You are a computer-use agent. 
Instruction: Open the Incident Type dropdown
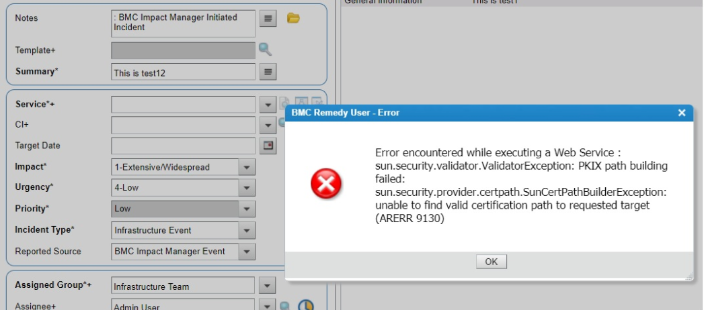pyautogui.click(x=247, y=230)
